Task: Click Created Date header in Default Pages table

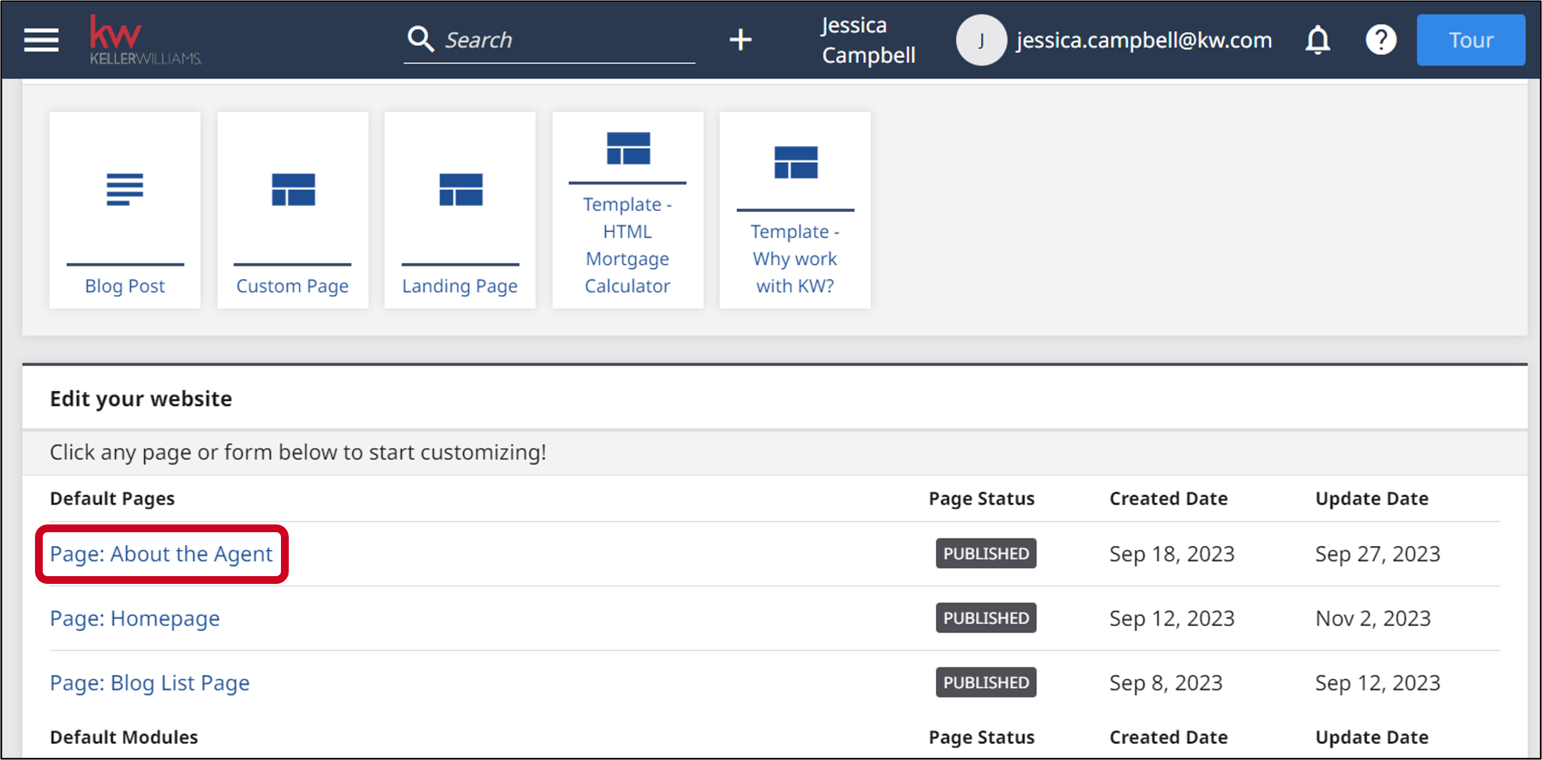Action: (1168, 498)
